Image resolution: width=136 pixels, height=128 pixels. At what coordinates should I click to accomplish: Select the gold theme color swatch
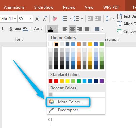point(90,44)
